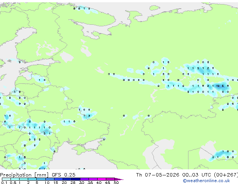
Task: Choose the 2–5 mm legend color box
Action: click(32, 179)
